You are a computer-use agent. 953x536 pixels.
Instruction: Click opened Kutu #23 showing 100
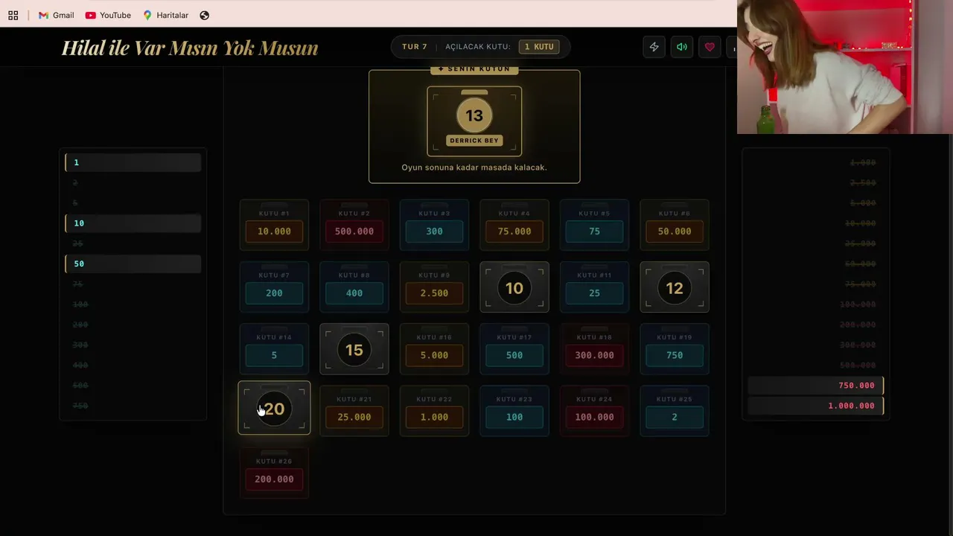(x=514, y=411)
